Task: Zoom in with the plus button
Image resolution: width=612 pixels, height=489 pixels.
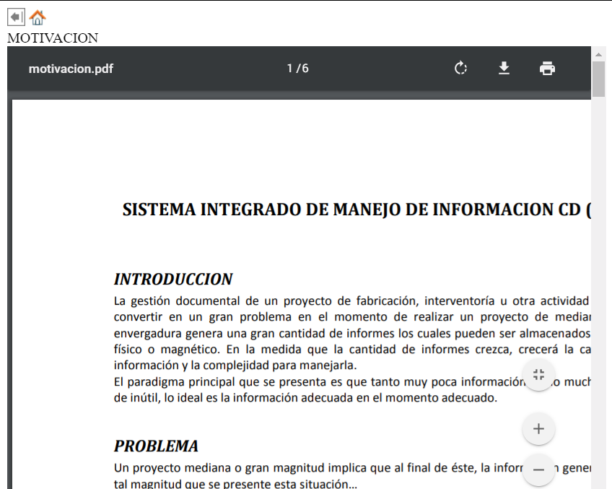Action: point(538,429)
